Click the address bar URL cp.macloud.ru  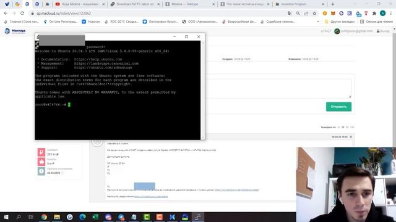64,14
